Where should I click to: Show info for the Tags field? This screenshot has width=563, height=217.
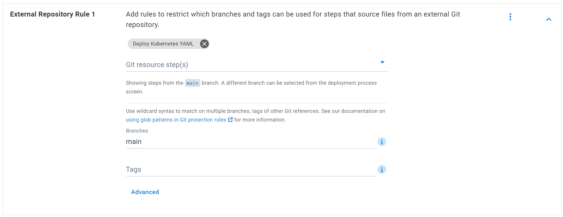tap(382, 169)
